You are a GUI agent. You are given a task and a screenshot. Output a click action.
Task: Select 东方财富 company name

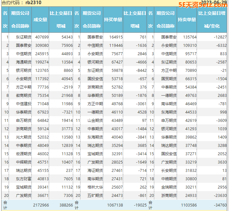[x=23, y=179]
